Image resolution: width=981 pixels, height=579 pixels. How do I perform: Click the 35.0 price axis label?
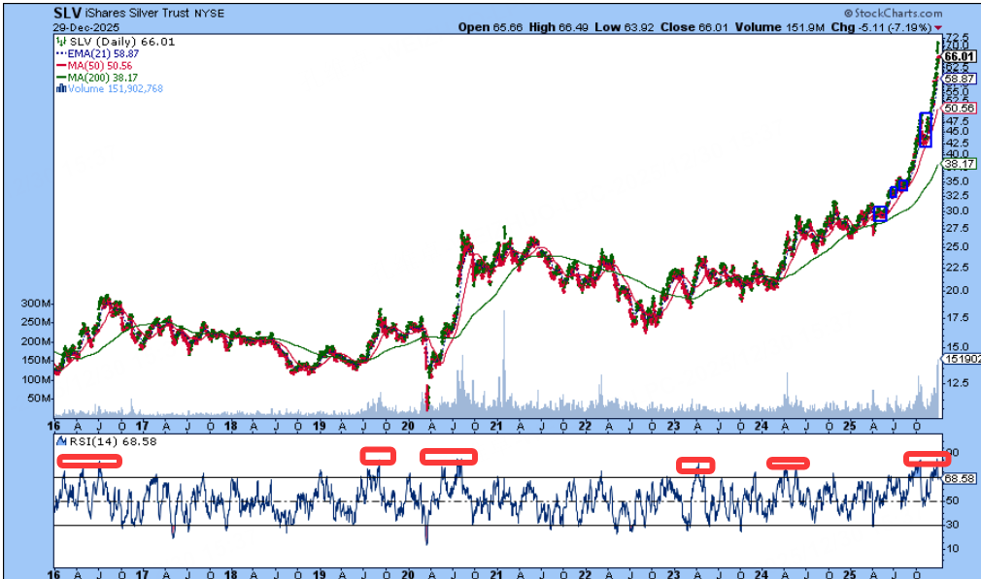tap(957, 181)
